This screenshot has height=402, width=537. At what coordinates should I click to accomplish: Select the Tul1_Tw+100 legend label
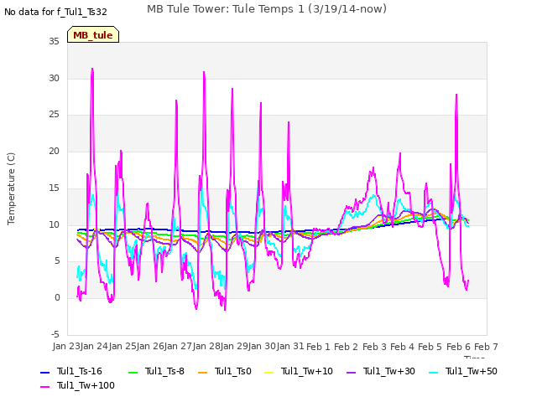click(86, 385)
